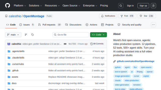
Task: Focus the Go to file field
Action: tap(71, 35)
